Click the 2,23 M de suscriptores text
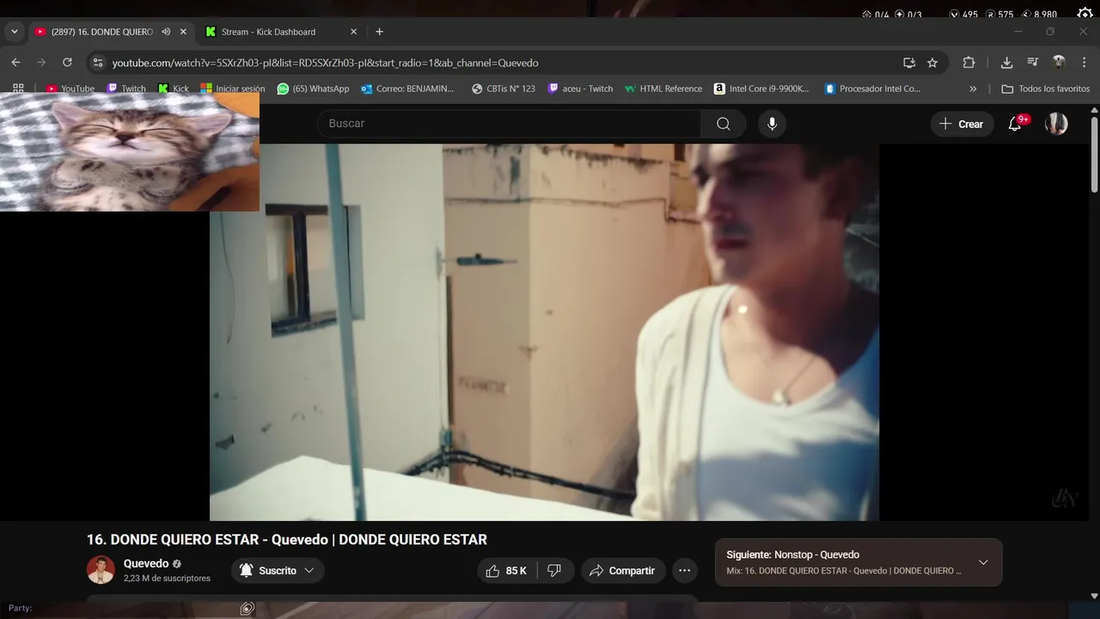The image size is (1100, 619). [167, 579]
